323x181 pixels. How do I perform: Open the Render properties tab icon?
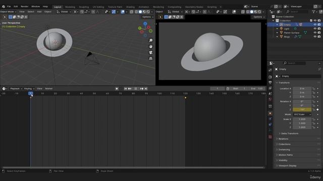pyautogui.click(x=270, y=77)
